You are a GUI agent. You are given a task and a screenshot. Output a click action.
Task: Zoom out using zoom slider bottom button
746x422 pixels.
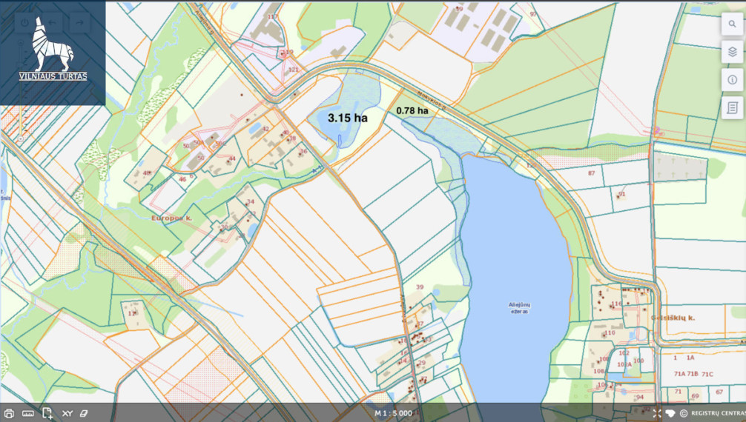pyautogui.click(x=21, y=139)
